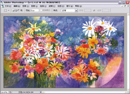Click the horizontal scrollbar left arrow
This screenshot has height=94, width=130.
(x=44, y=92)
